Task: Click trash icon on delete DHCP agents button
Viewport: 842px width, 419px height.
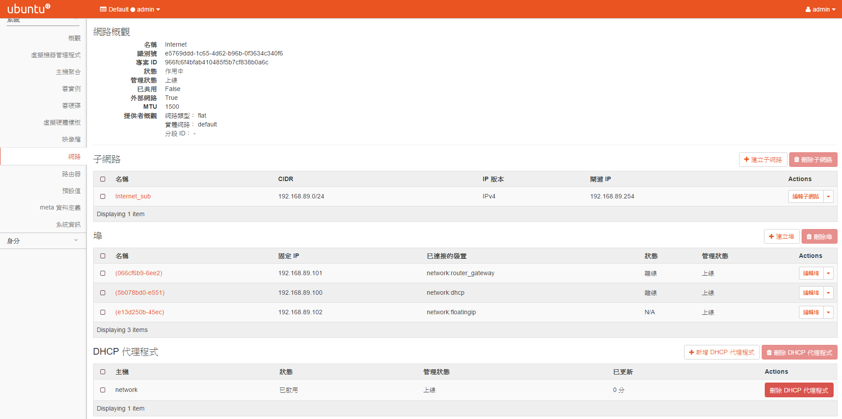Action: click(769, 353)
